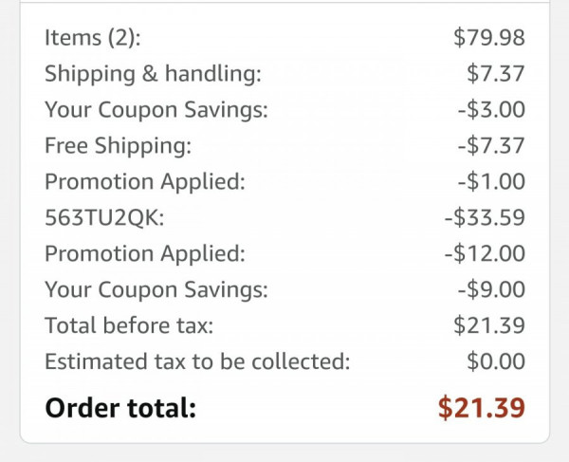Image resolution: width=569 pixels, height=462 pixels.
Task: Select the -$12.00 promotion amount
Action: [x=485, y=253]
